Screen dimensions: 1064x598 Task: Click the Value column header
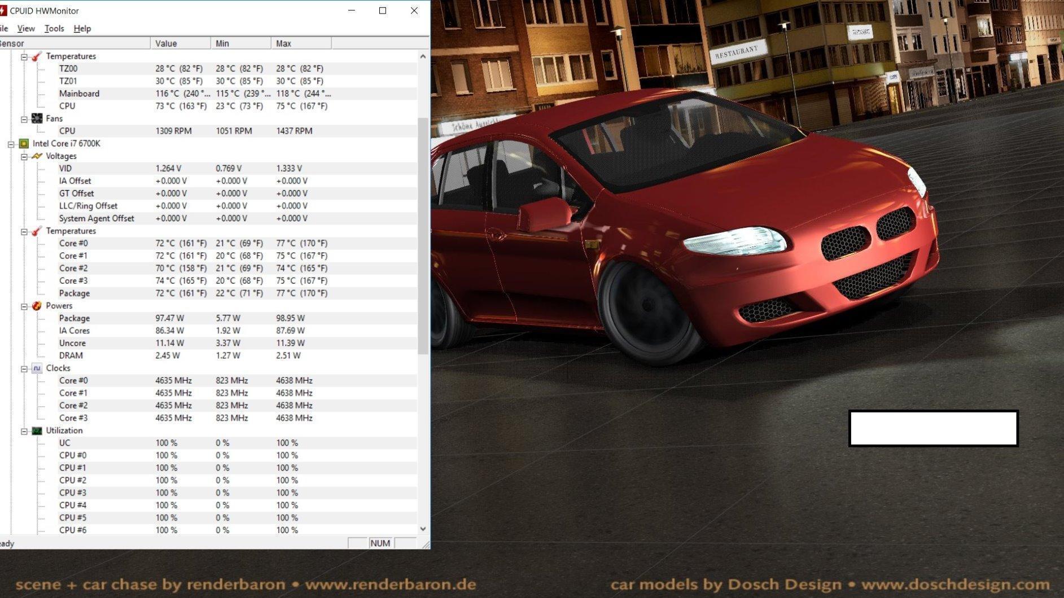(x=181, y=43)
